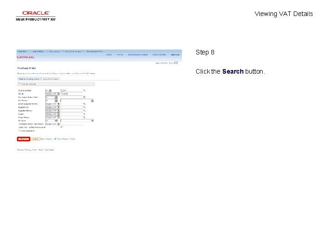This screenshot has width=330, height=247.
Task: Click the Buyer Name input field
Action: pos(71,118)
